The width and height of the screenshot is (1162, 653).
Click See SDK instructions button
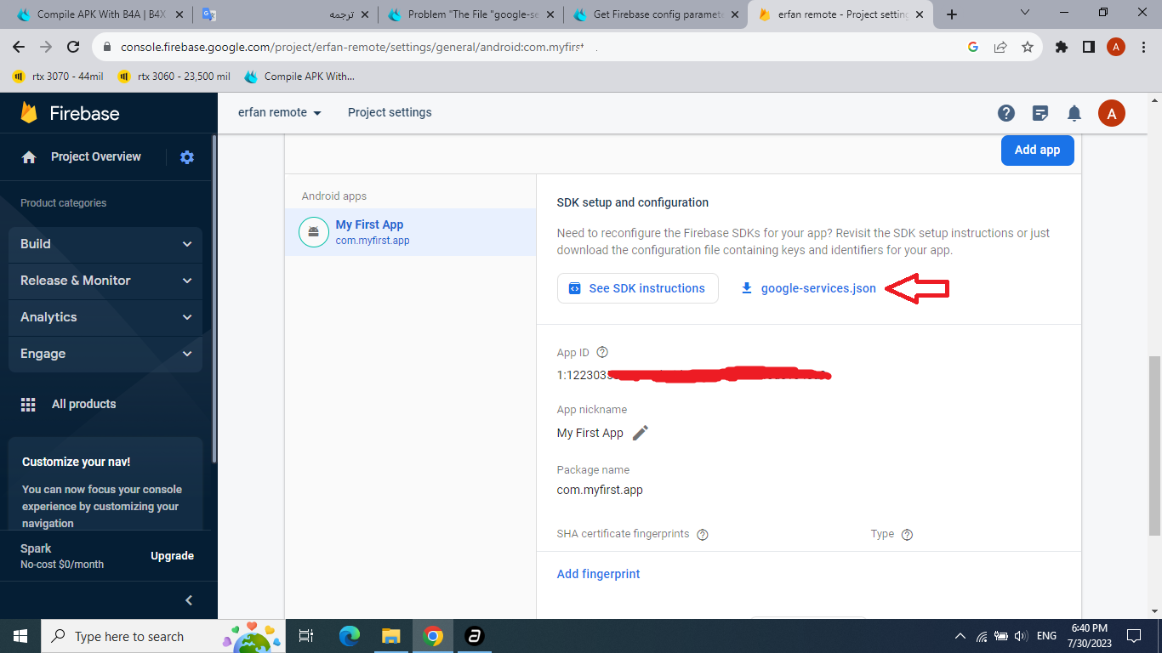638,288
